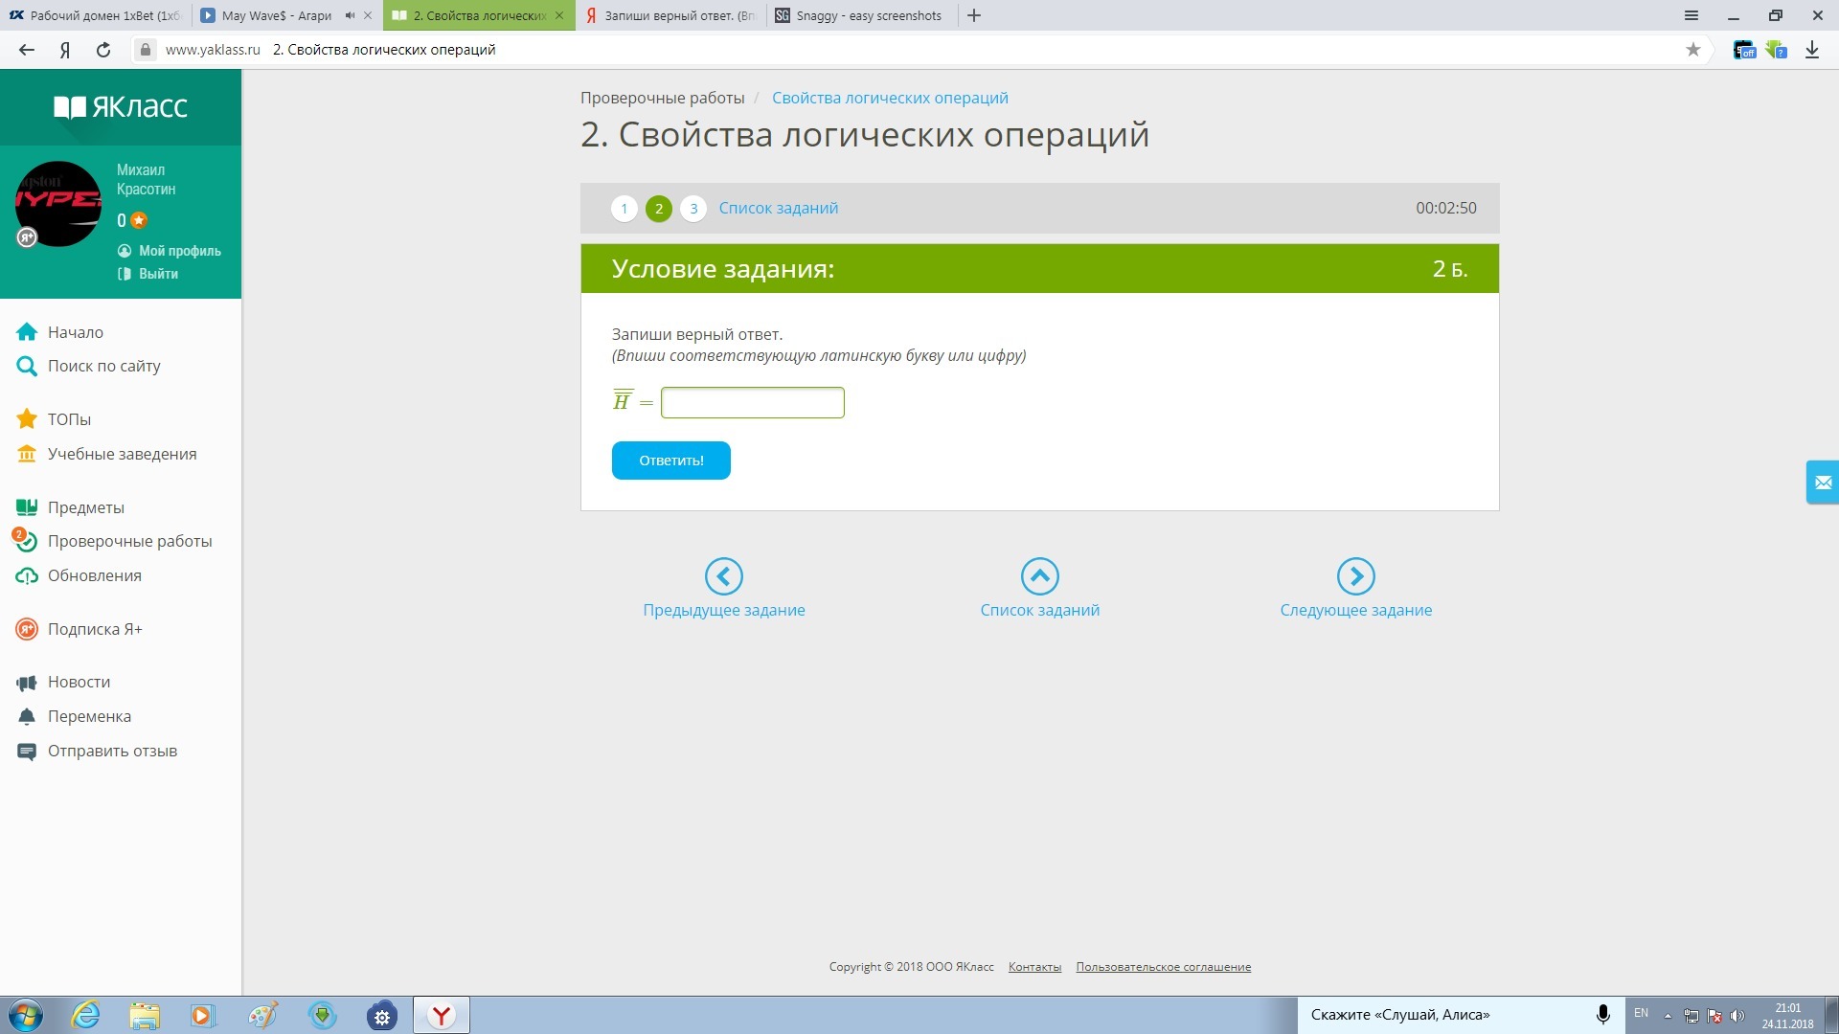Mute the May Wave$ tab audio
The width and height of the screenshot is (1839, 1034).
tap(350, 15)
